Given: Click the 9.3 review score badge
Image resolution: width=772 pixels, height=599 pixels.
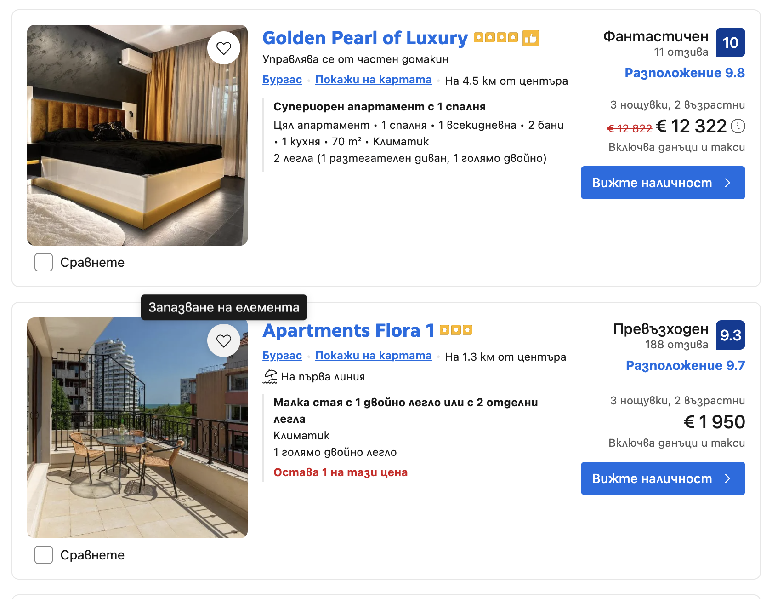Looking at the screenshot, I should (x=731, y=335).
